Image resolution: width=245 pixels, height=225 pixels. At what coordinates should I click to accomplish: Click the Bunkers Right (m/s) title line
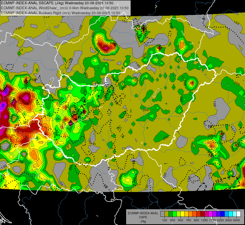click(61, 13)
